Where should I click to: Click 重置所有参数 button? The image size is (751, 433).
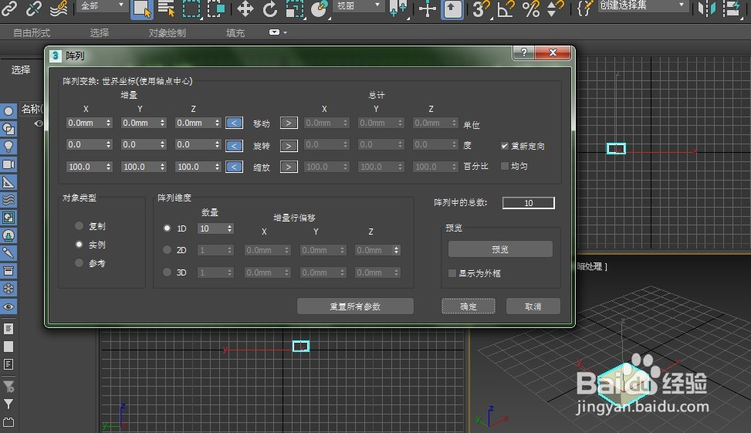pos(355,306)
